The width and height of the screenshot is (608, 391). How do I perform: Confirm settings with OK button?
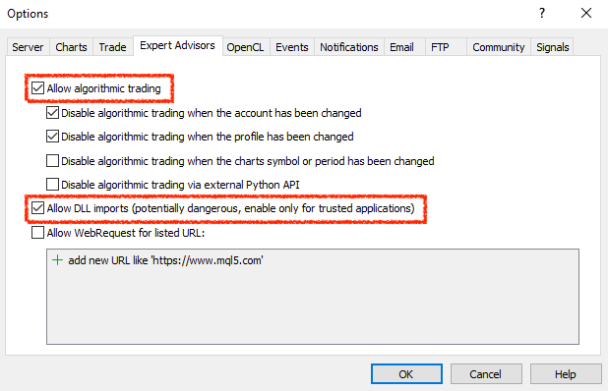[x=406, y=374]
